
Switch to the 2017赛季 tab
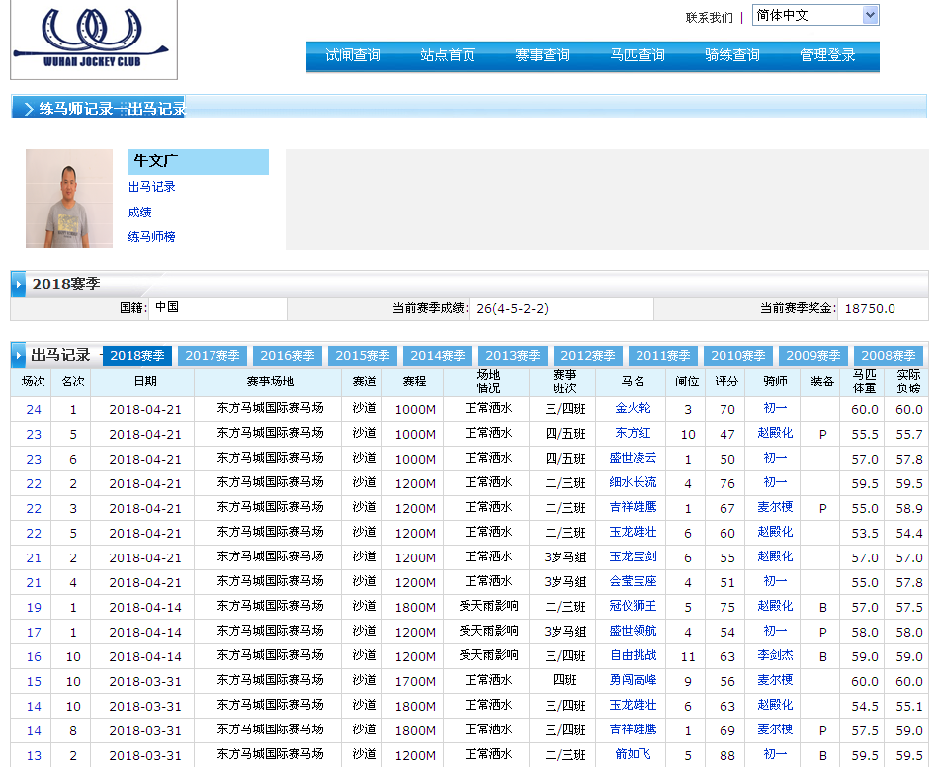(x=213, y=356)
